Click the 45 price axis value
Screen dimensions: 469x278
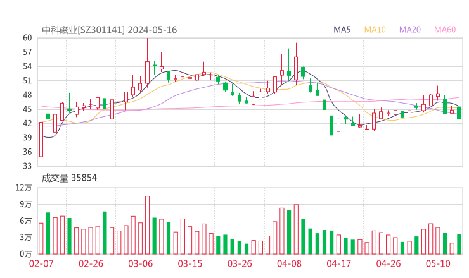tap(27, 109)
